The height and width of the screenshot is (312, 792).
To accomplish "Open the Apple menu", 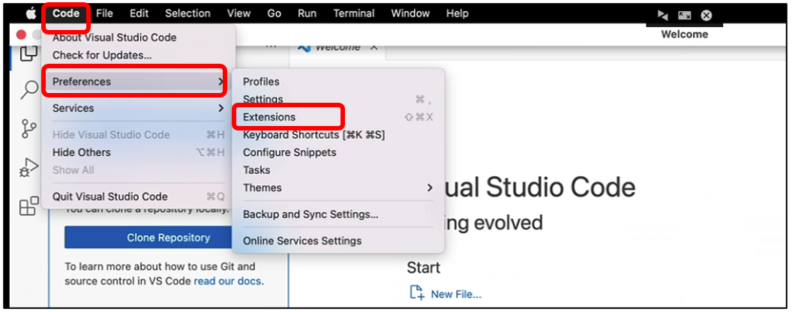I will coord(31,13).
